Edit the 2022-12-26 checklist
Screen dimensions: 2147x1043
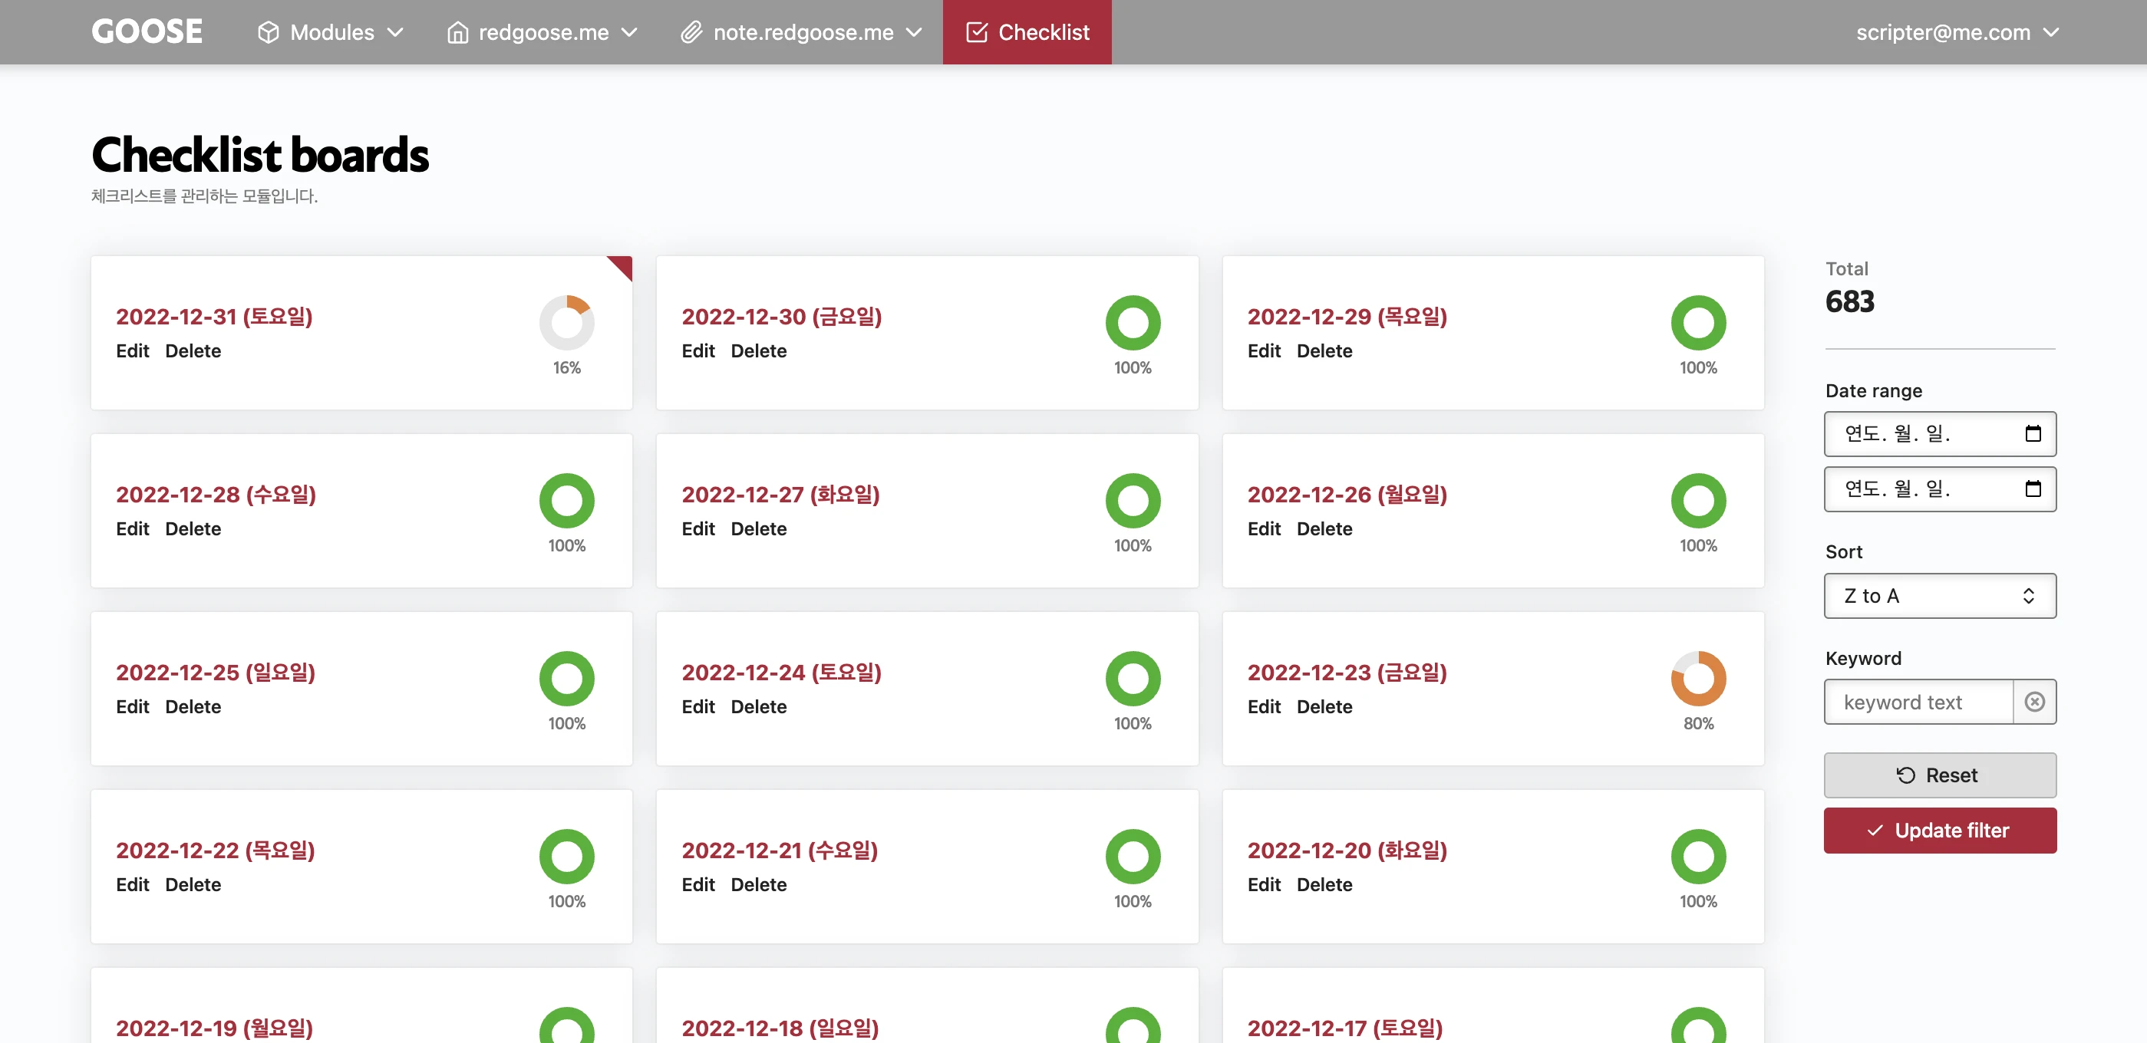1264,528
